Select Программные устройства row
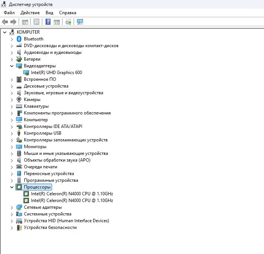This screenshot has height=254, width=264. (x=51, y=180)
